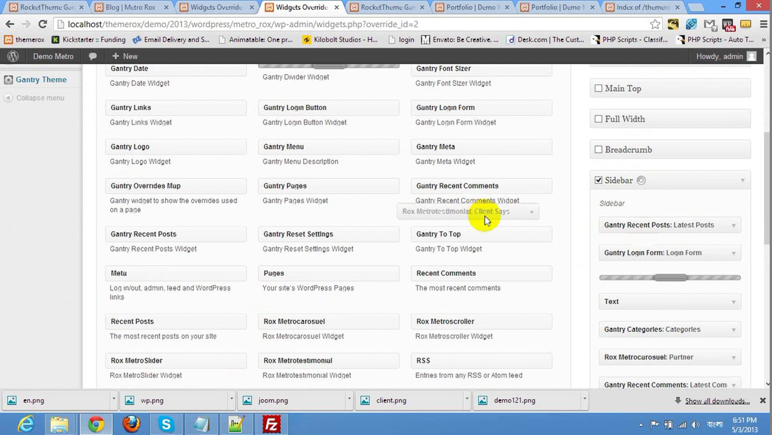This screenshot has height=435, width=772.
Task: Open the Chrome menu hamburger icon
Action: pyautogui.click(x=764, y=24)
